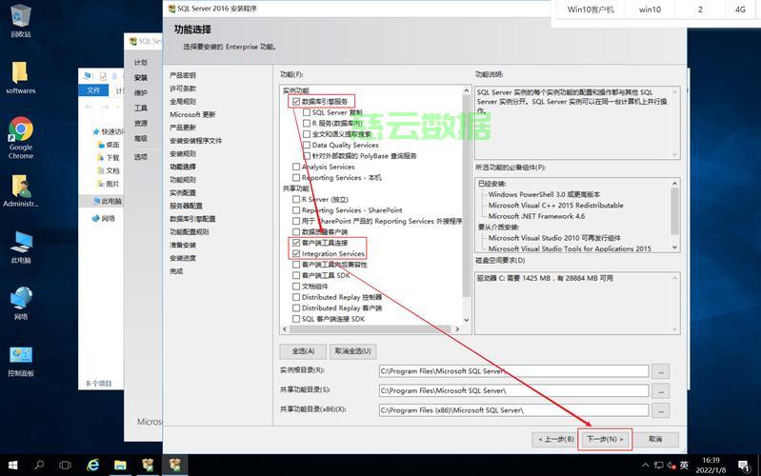Switch to the first SQL installer taskbar icon
The image size is (761, 476).
pyautogui.click(x=148, y=466)
